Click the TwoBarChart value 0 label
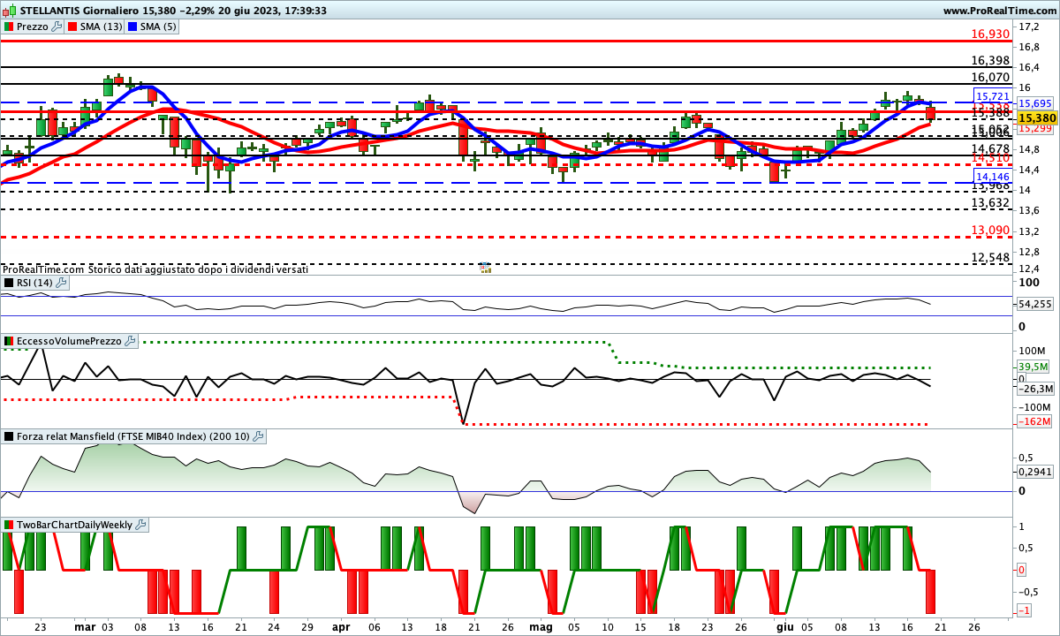Viewport: 1060px width, 636px height. pyautogui.click(x=1021, y=570)
